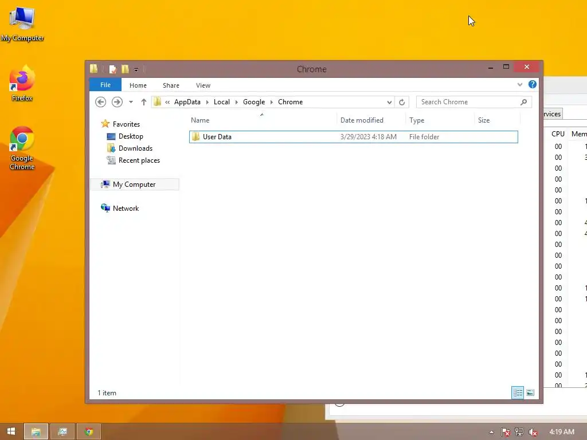Screen dimensions: 587x440
Task: Open network status tray icon
Action: pos(519,432)
